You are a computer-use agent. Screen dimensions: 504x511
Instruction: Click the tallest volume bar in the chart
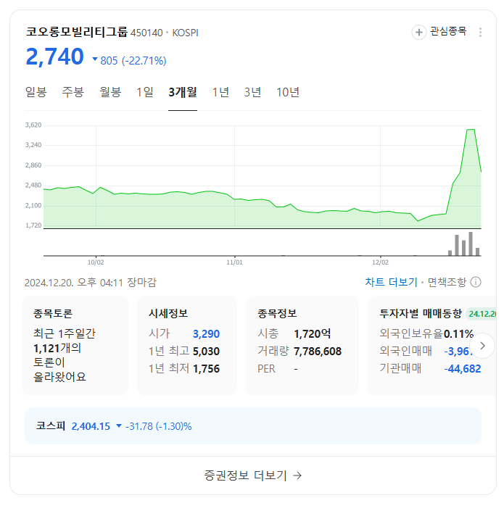(x=471, y=244)
